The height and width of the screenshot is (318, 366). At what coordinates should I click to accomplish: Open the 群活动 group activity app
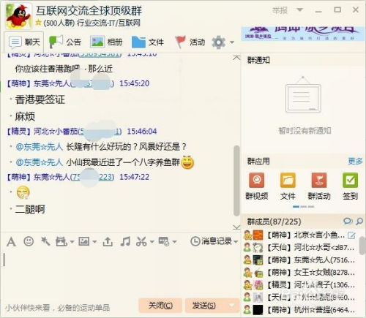coord(319,186)
